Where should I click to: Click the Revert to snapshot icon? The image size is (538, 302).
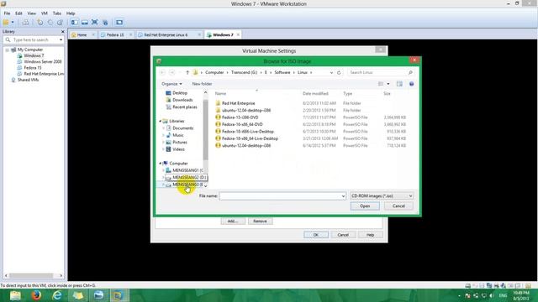point(50,23)
